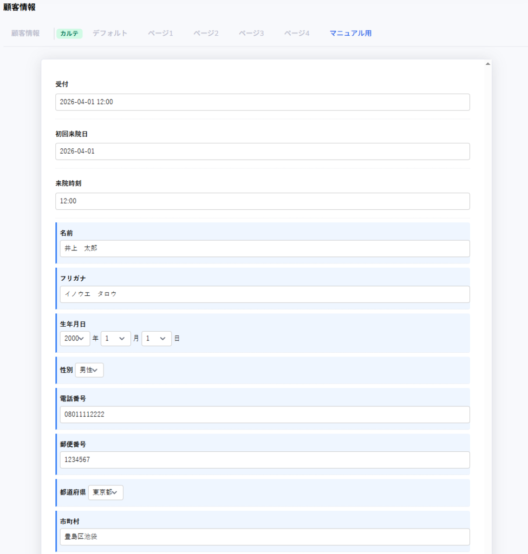Screen dimensions: 528x554
Task: Expand the birth month dropdown
Action: tap(115, 339)
